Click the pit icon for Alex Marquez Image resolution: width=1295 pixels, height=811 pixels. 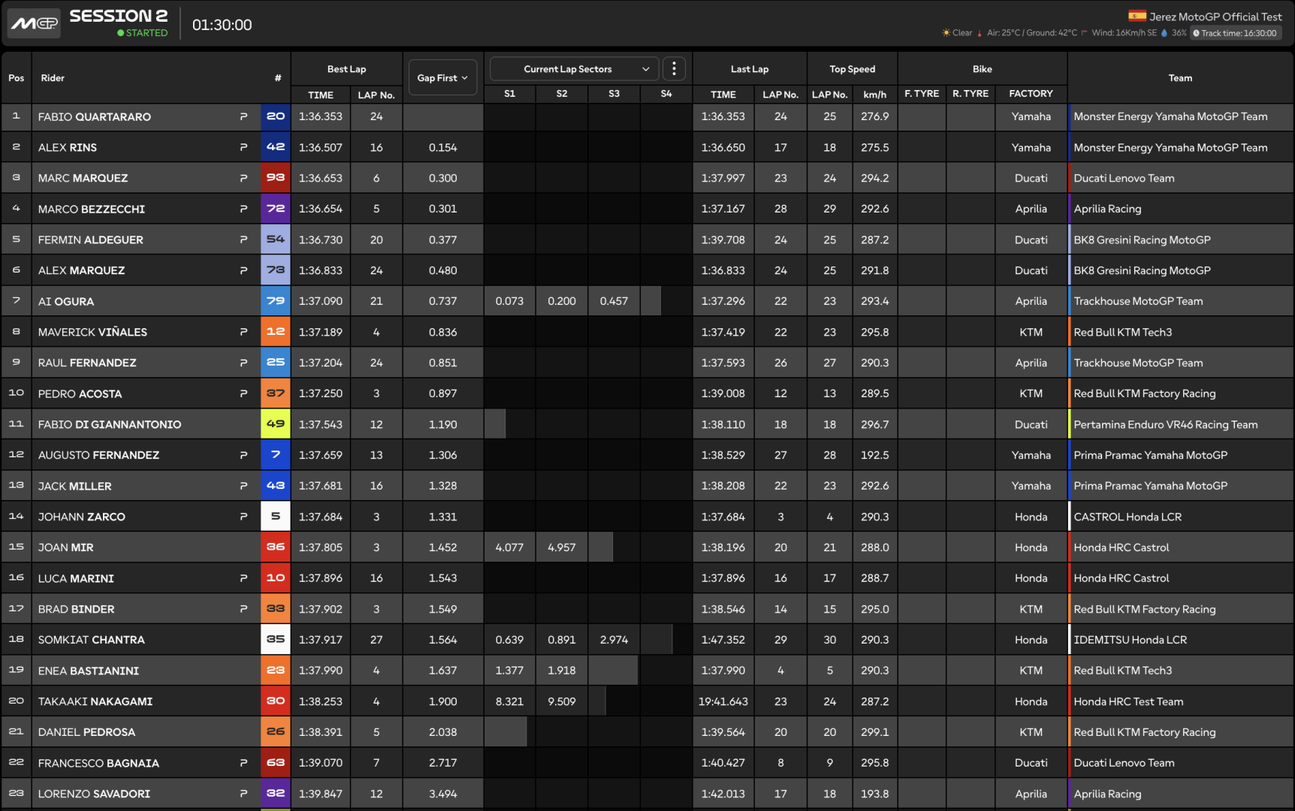coord(243,270)
